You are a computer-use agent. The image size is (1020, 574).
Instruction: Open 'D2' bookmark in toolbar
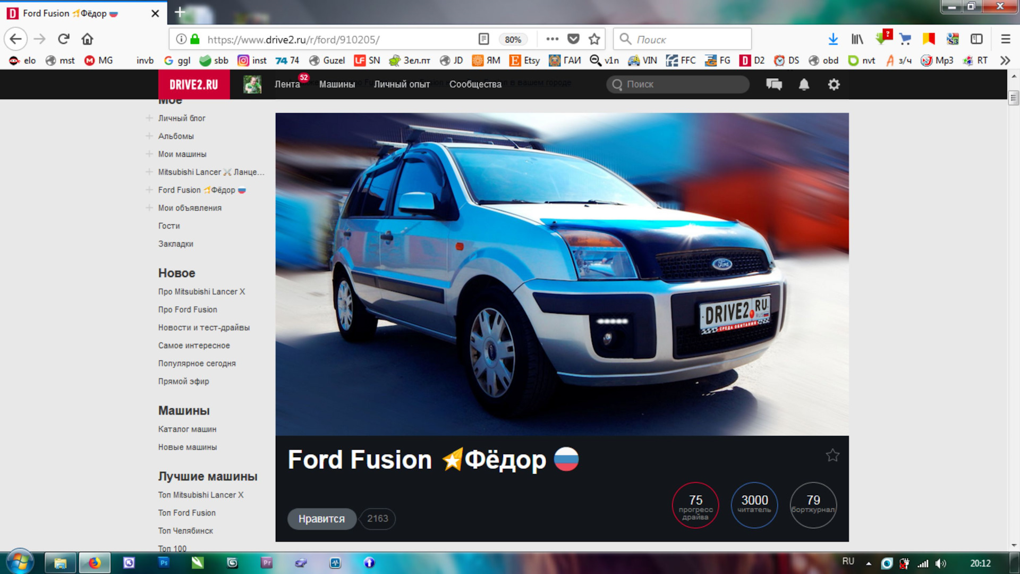(752, 61)
